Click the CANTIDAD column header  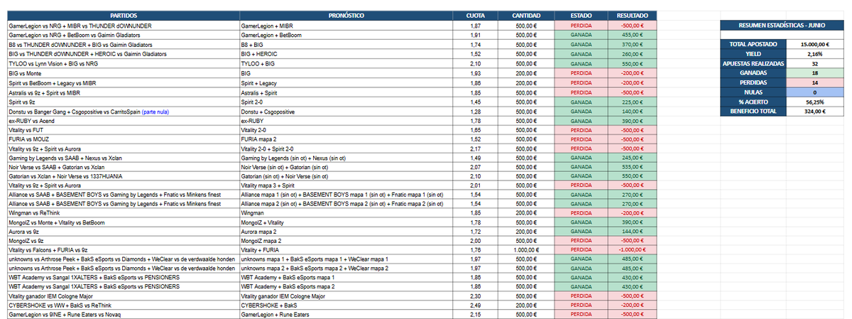tap(525, 14)
